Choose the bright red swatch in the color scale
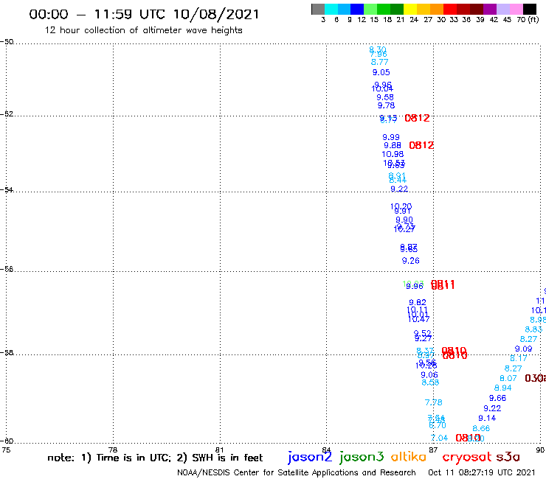Viewport: 546px width, 479px height. [449, 9]
